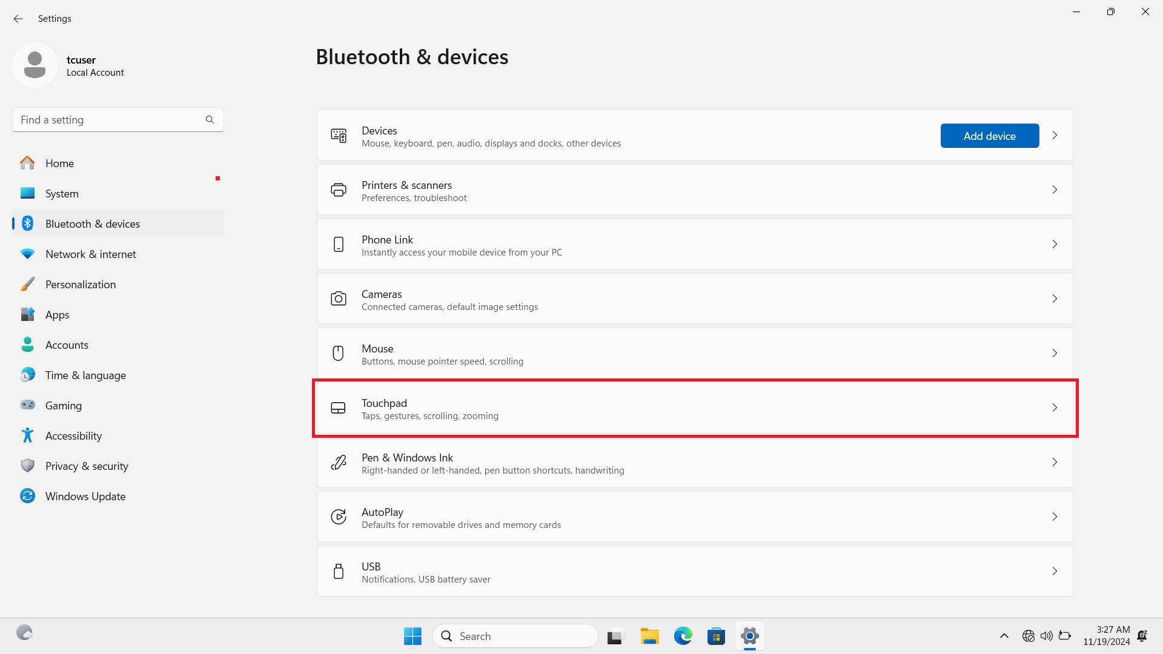Open Accounts settings
Image resolution: width=1163 pixels, height=654 pixels.
pos(67,345)
